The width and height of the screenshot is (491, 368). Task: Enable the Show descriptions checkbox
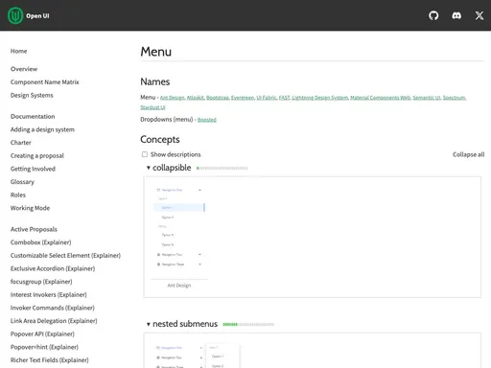click(145, 154)
